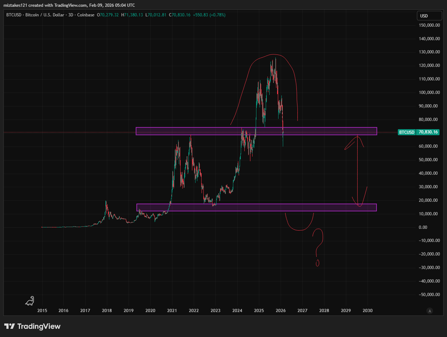This screenshot has width=447, height=337.
Task: Select the BTCUSD price label tag
Action: tap(407, 132)
